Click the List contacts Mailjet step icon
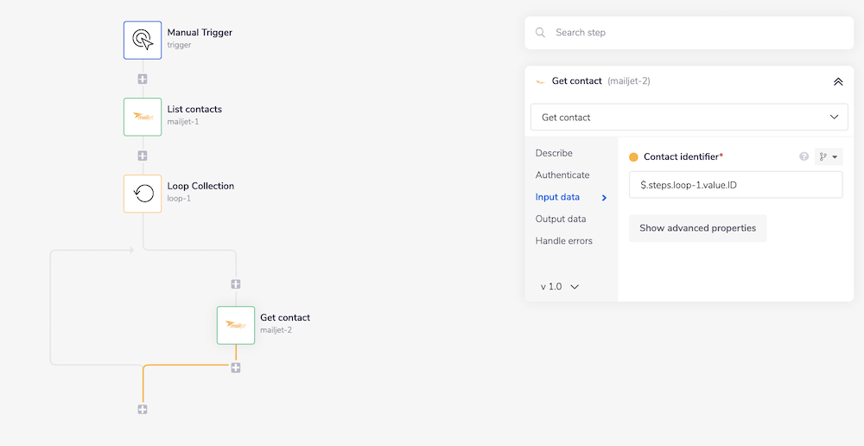Screen dimensions: 864x446 point(143,117)
